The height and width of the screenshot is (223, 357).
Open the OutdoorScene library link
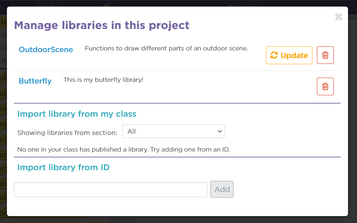tap(46, 49)
